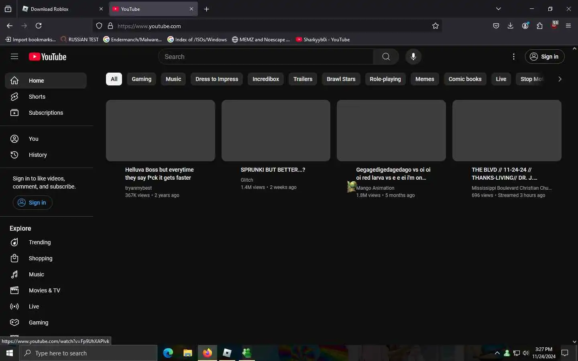The height and width of the screenshot is (361, 578).
Task: Open Subscriptions in the sidebar
Action: click(x=46, y=113)
